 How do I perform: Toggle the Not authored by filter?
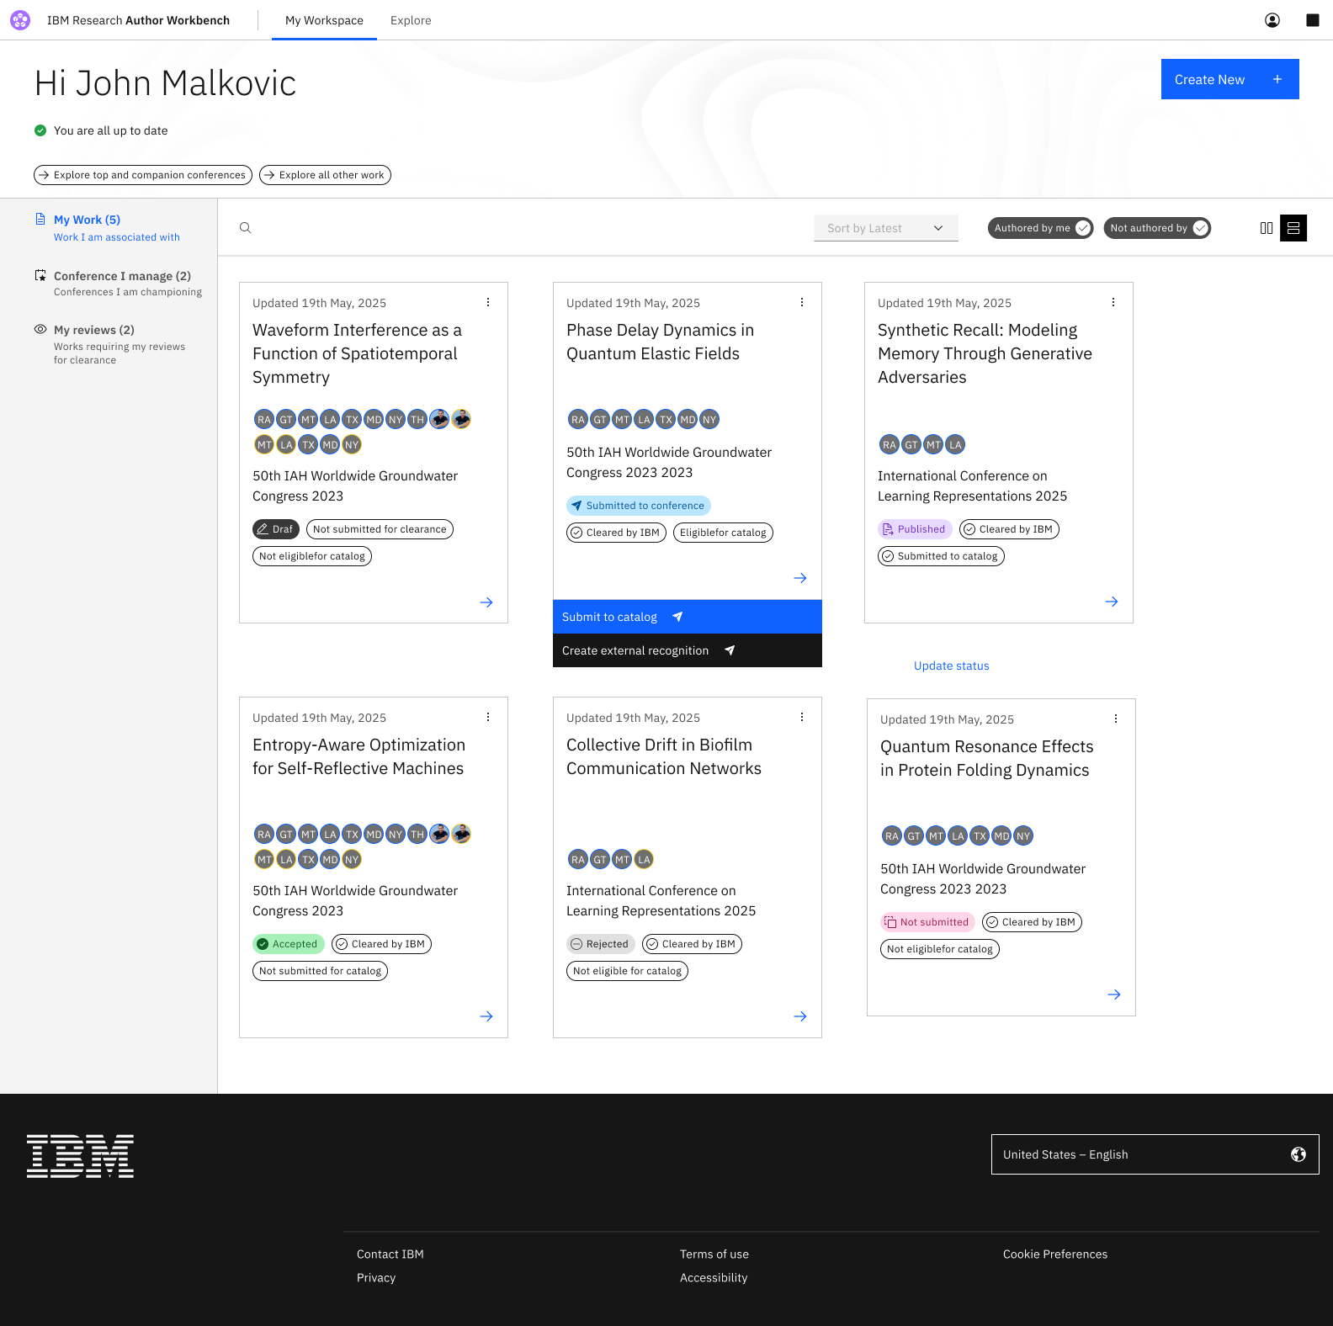tap(1157, 228)
